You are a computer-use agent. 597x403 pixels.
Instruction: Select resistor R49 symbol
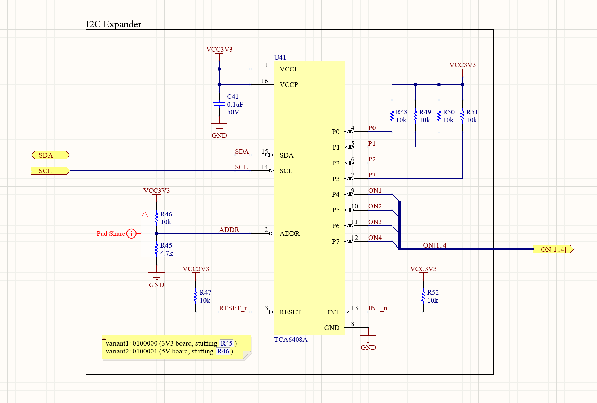(x=415, y=116)
